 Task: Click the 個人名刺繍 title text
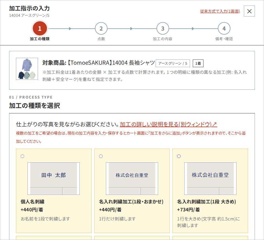click(x=32, y=202)
